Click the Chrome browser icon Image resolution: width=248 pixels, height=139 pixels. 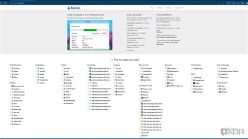13,68
